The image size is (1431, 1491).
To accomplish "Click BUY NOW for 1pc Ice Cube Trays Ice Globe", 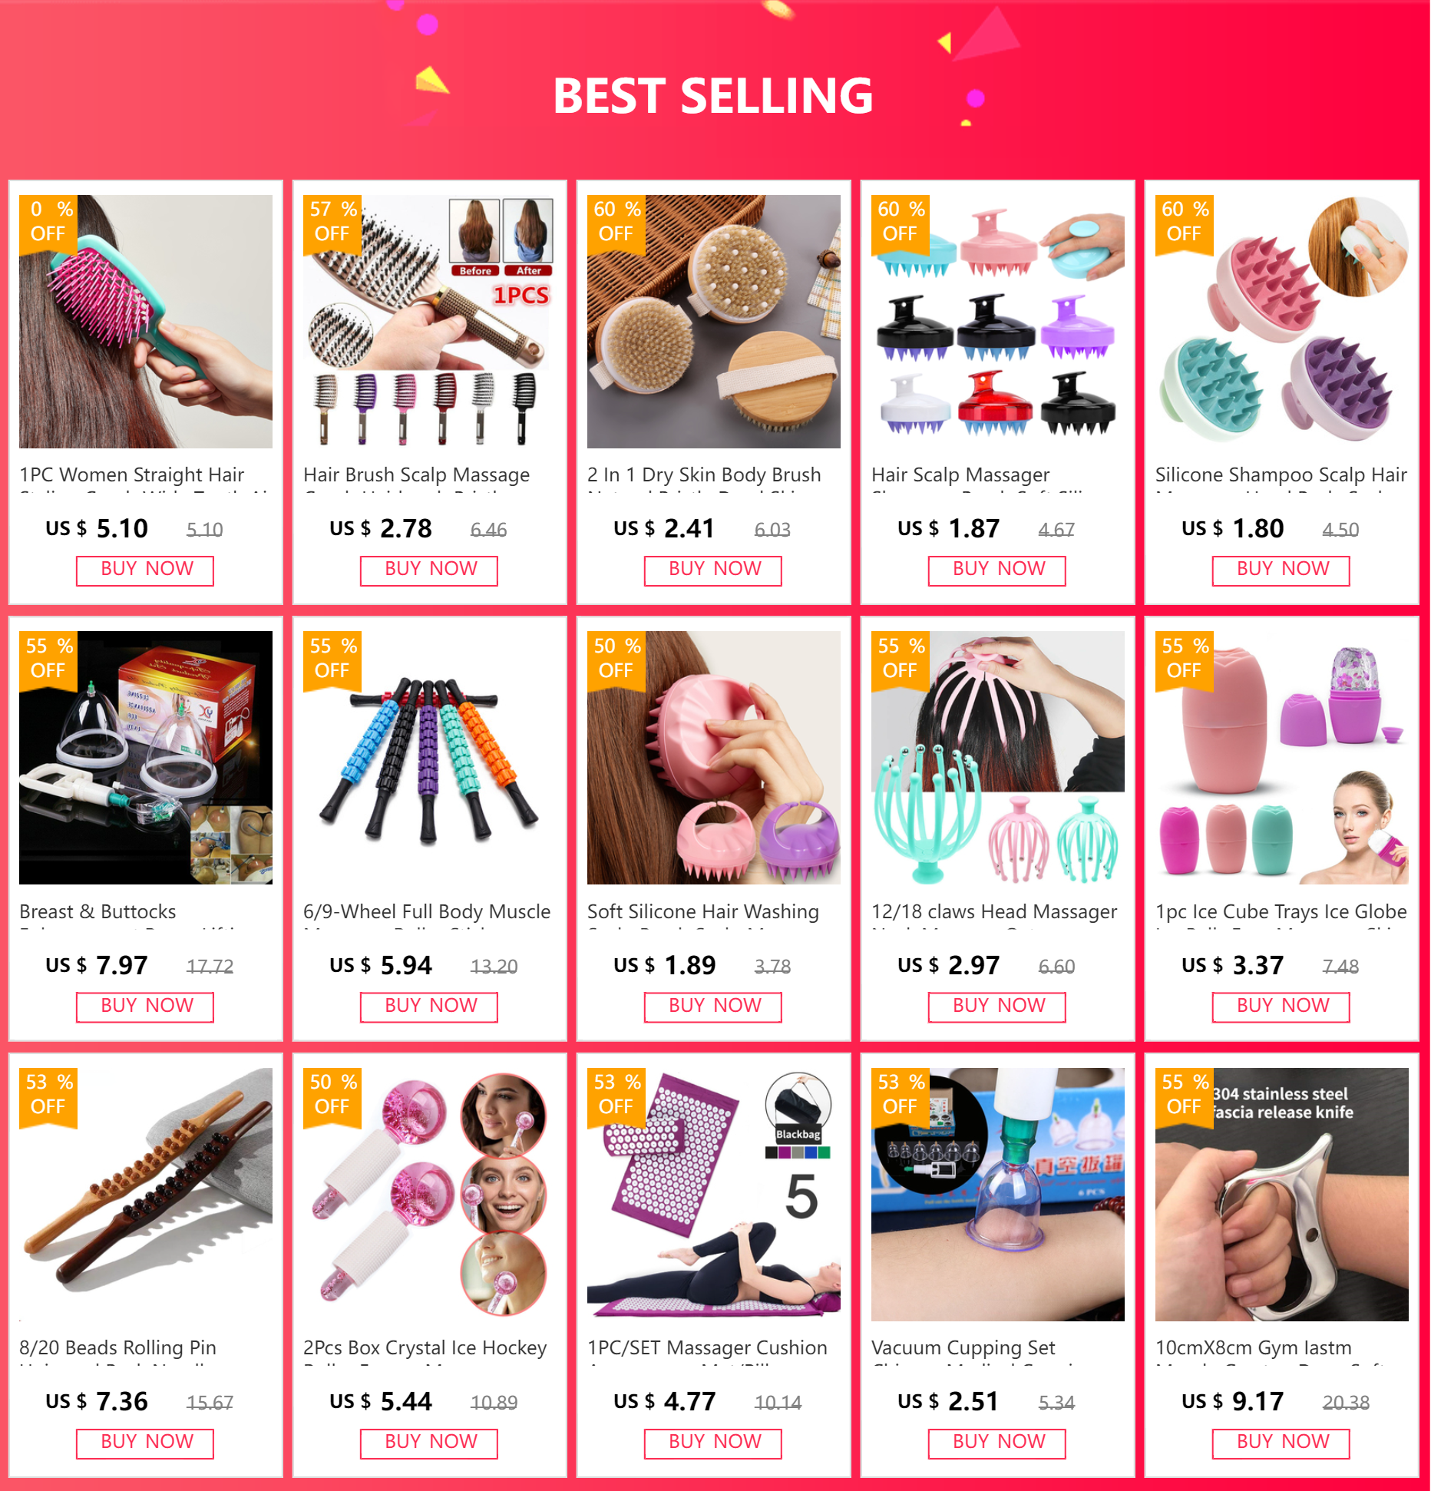I will (x=1281, y=1007).
